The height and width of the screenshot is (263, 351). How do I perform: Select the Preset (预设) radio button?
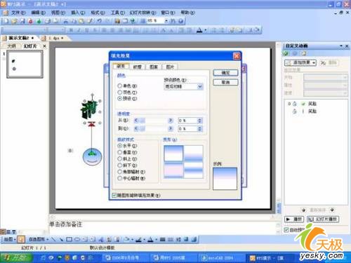[x=120, y=98]
